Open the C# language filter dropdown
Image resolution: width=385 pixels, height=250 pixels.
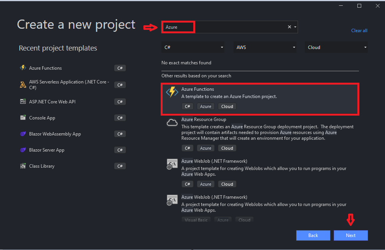click(x=193, y=47)
